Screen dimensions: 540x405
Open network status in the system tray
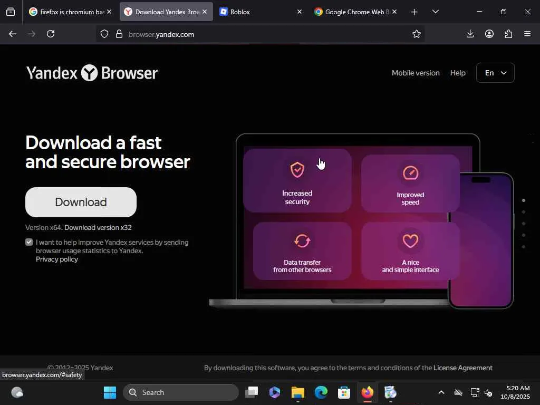(475, 392)
